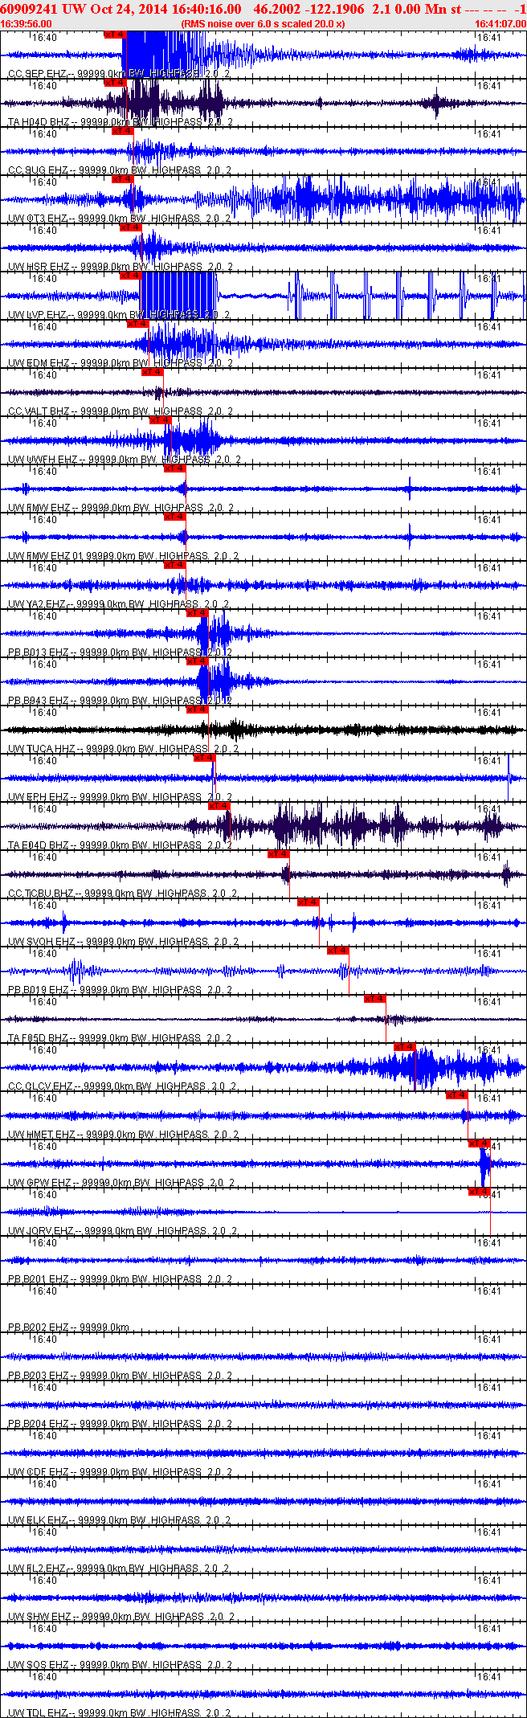Screen dimensions: 527x1718
Task: Select the UW HSR EHZ station label
Action: (121, 267)
